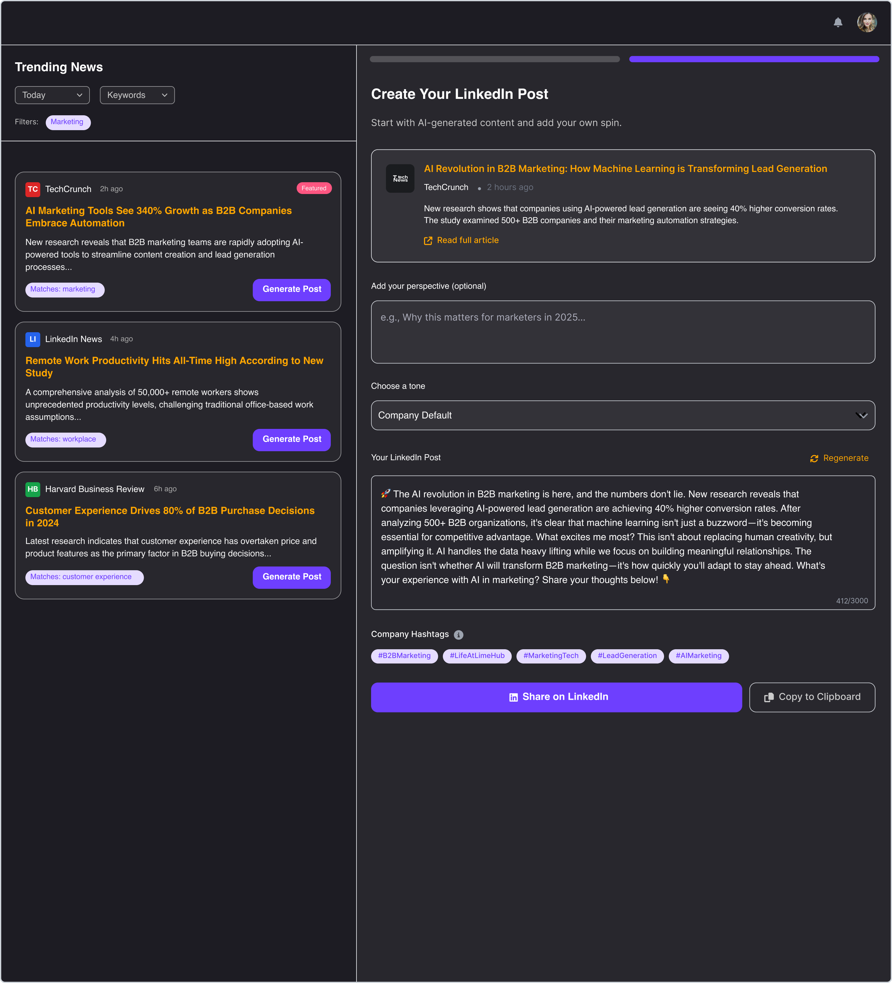Click into the Your LinkedIn Post text area

[623, 543]
